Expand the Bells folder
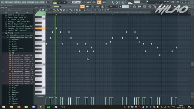194x109 pixels. click(x=14, y=44)
